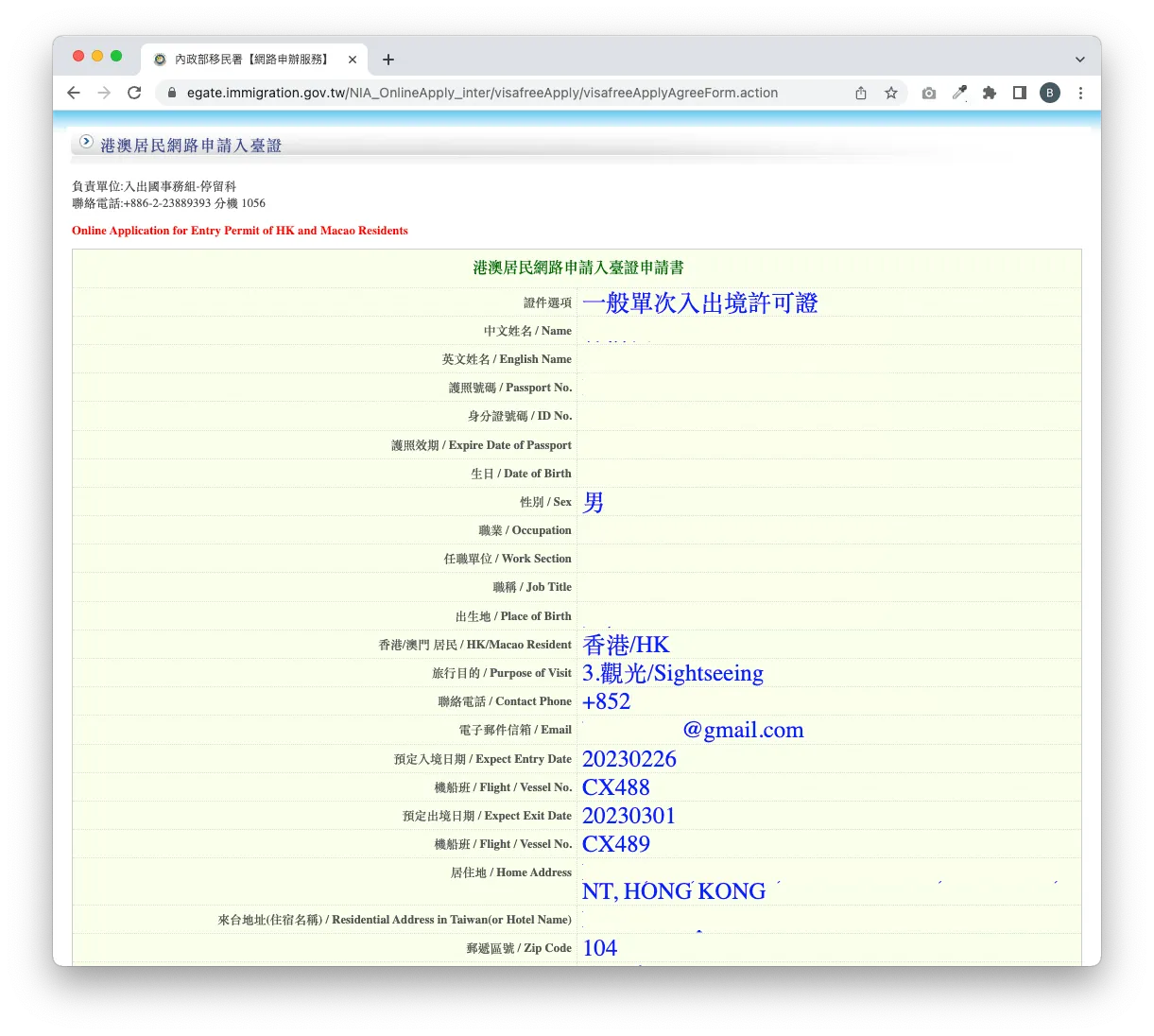Viewport: 1154px width, 1036px height.
Task: Click the +852 contact phone value
Action: (x=606, y=701)
